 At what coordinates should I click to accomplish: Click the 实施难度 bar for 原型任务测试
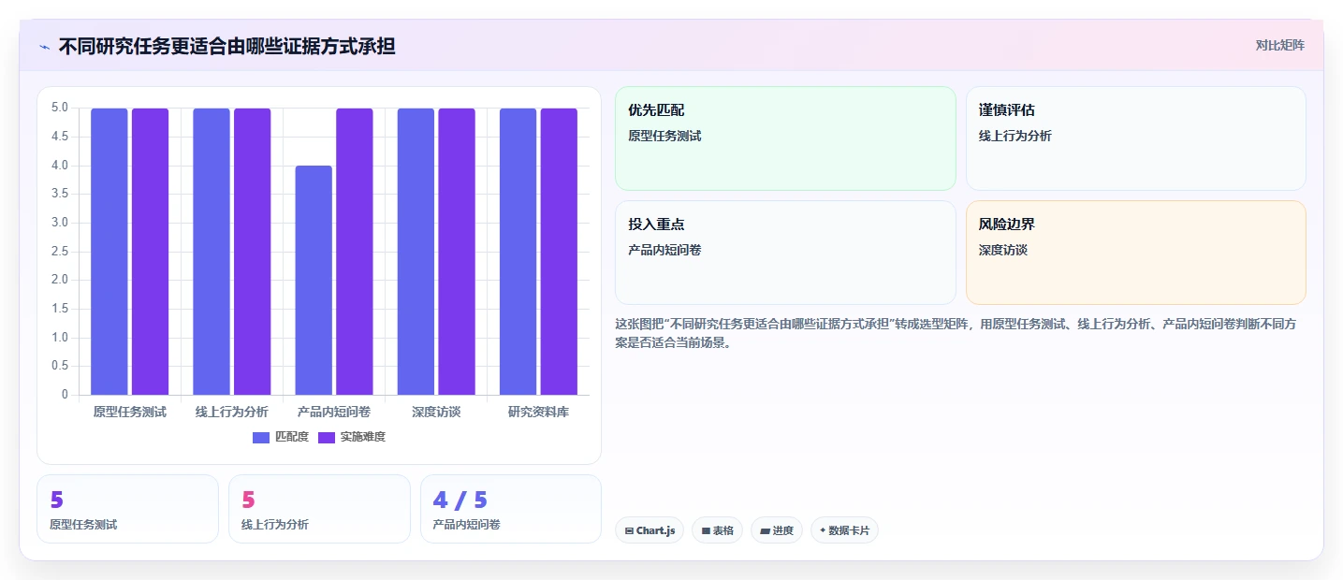click(150, 252)
